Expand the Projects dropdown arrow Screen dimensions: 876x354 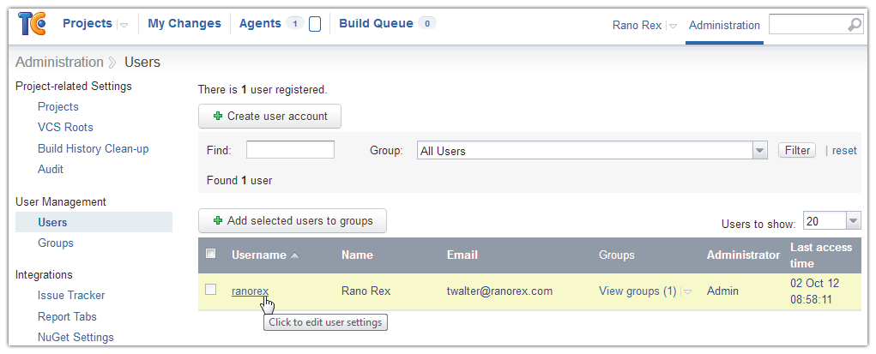click(x=124, y=25)
